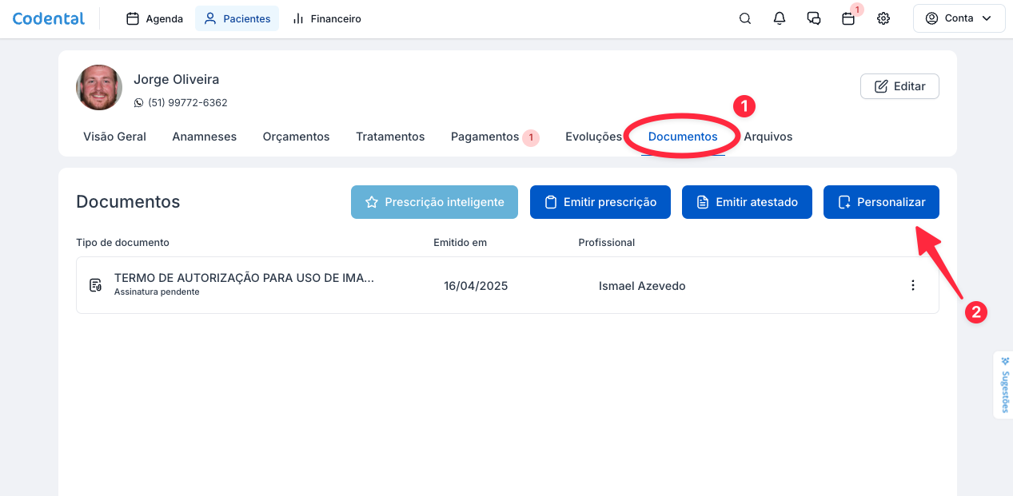Expand the Conta account dropdown
The width and height of the screenshot is (1013, 496).
[x=959, y=18]
